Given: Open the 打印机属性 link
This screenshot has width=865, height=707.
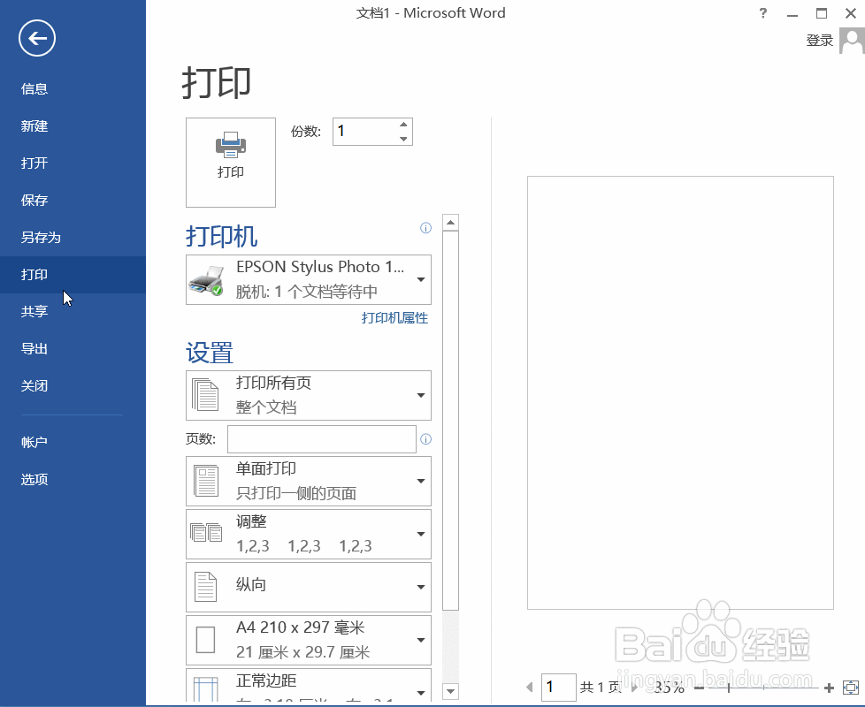Looking at the screenshot, I should coord(394,318).
